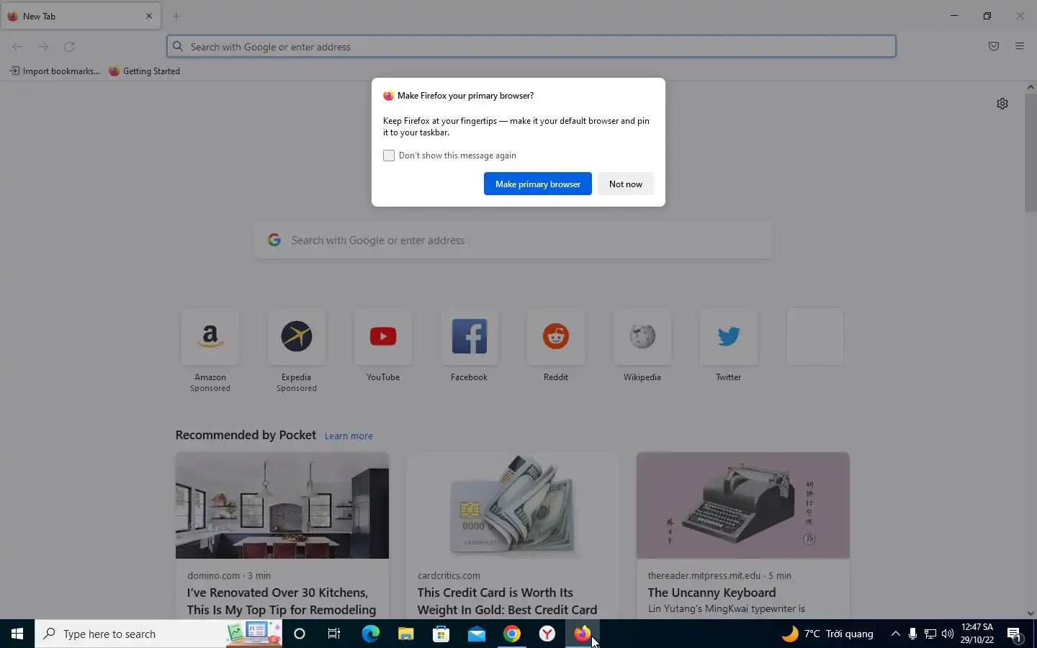Reload the current page
This screenshot has height=648, width=1037.
[x=69, y=47]
